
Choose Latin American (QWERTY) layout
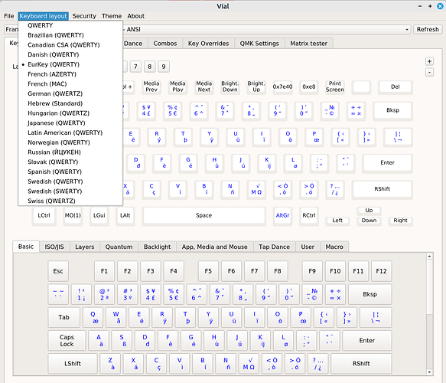[x=70, y=133]
